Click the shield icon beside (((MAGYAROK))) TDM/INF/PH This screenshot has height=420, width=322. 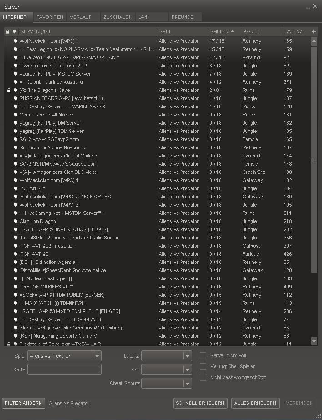15,303
